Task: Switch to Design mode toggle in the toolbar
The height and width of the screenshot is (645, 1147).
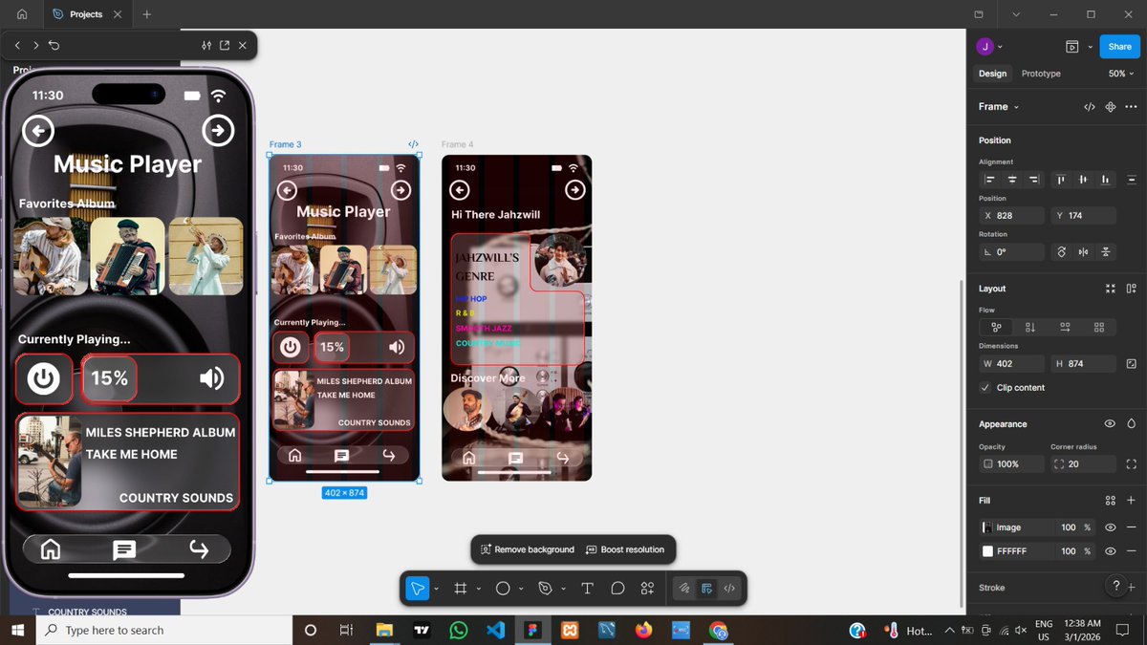Action: 706,589
